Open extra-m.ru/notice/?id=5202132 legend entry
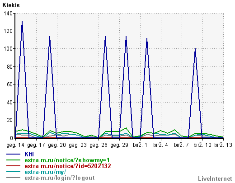This screenshot has width=235, height=183. click(68, 166)
